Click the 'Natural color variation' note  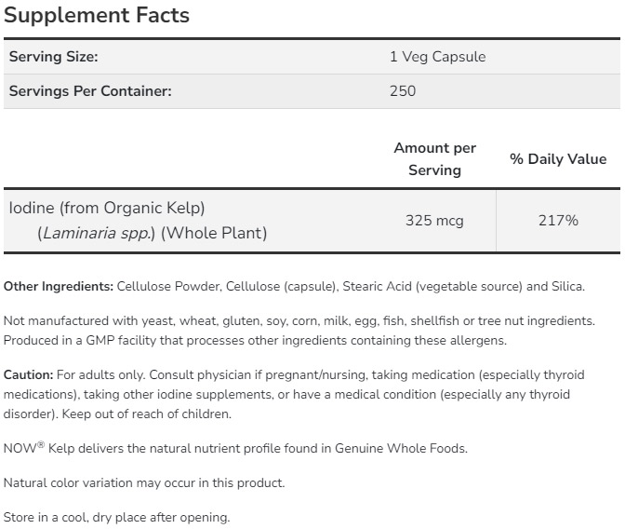point(144,482)
